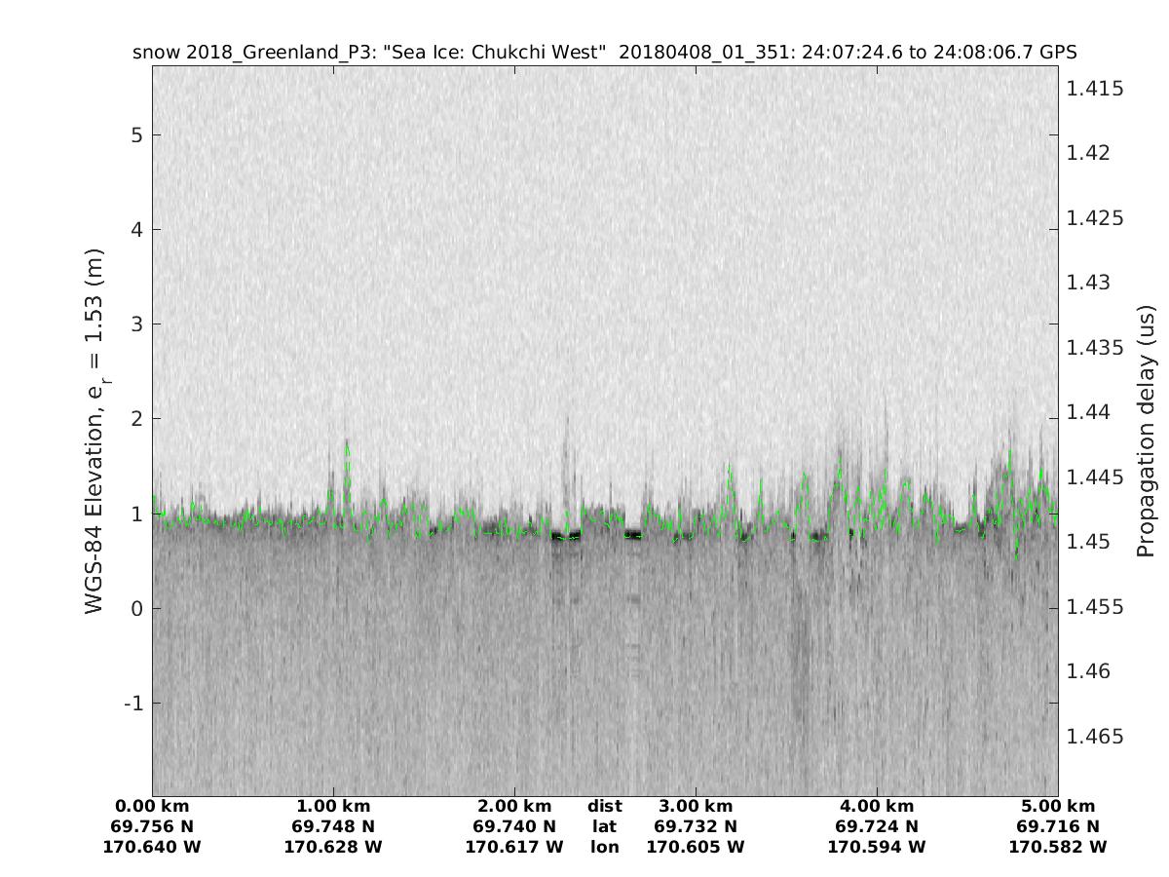Click the 1.465 propagation delay tick
The height and width of the screenshot is (877, 1169).
coord(1095,737)
